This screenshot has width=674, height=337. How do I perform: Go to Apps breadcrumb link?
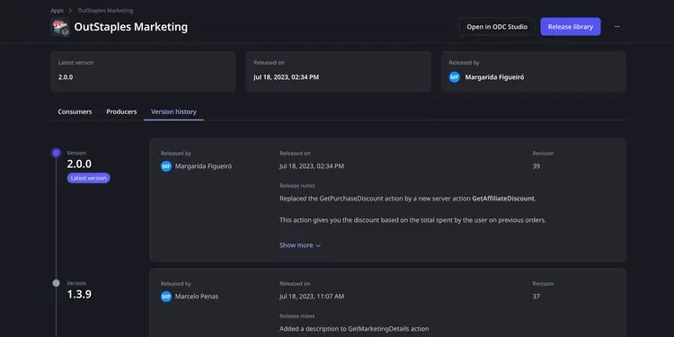pos(57,10)
